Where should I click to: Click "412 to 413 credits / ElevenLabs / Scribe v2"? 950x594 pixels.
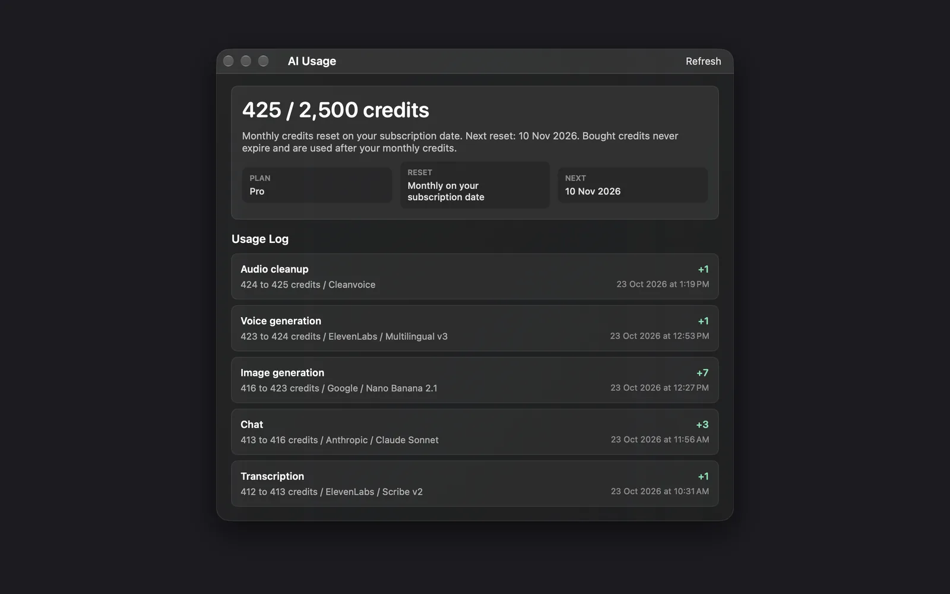(x=331, y=491)
